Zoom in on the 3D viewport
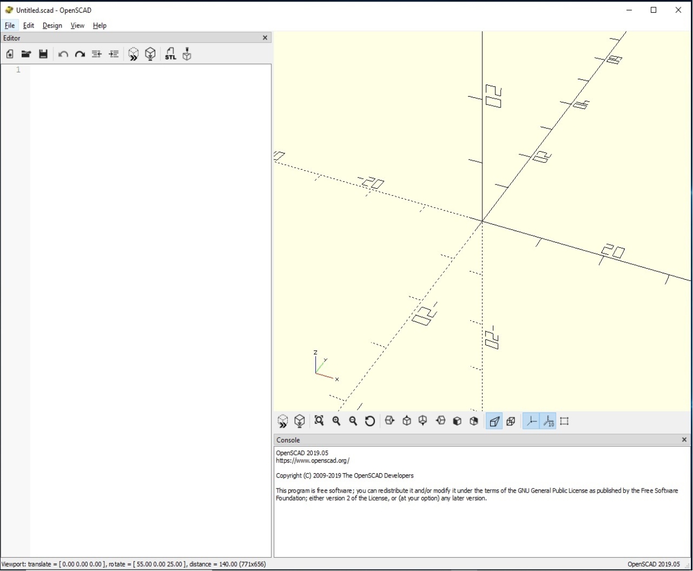693x571 pixels. (336, 421)
